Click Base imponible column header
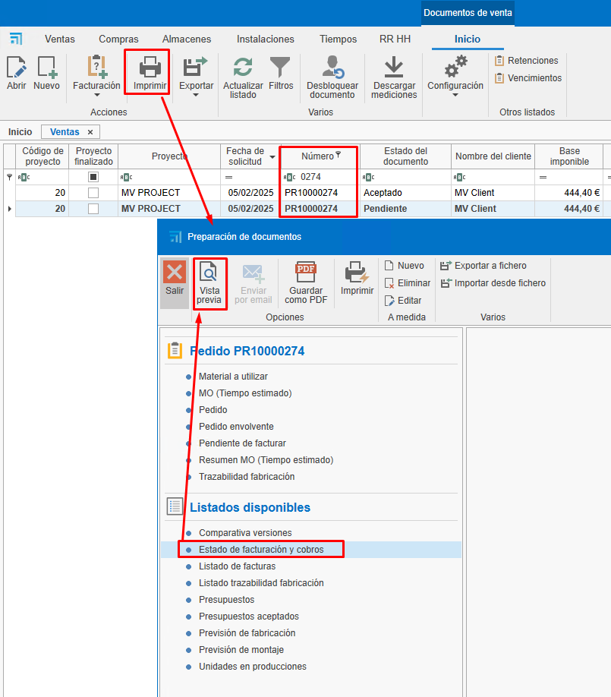The image size is (611, 697). (x=568, y=156)
